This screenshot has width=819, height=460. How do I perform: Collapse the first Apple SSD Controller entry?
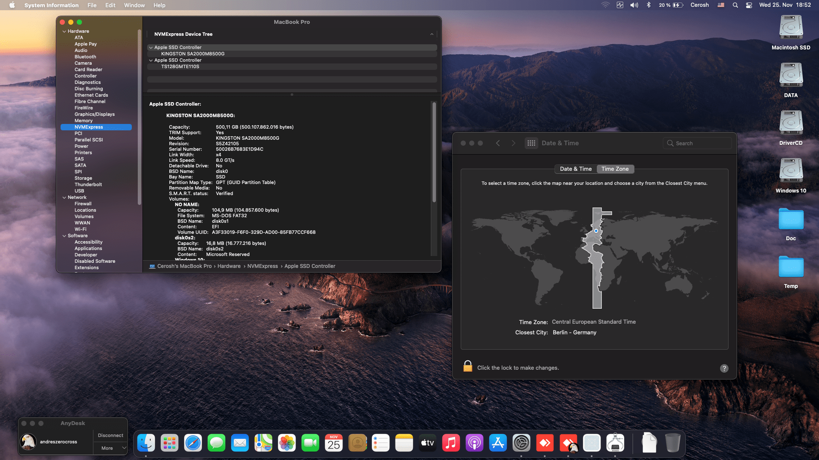(151, 47)
